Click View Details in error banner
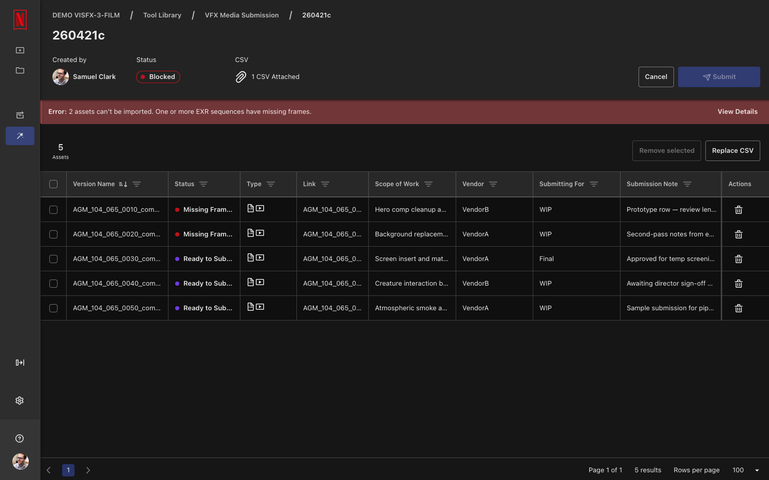 pos(738,112)
